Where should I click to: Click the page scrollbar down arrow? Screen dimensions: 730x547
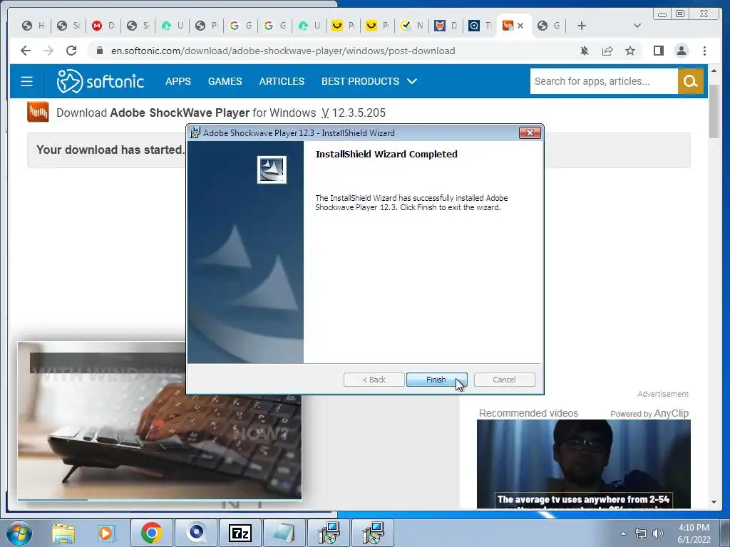coord(714,502)
